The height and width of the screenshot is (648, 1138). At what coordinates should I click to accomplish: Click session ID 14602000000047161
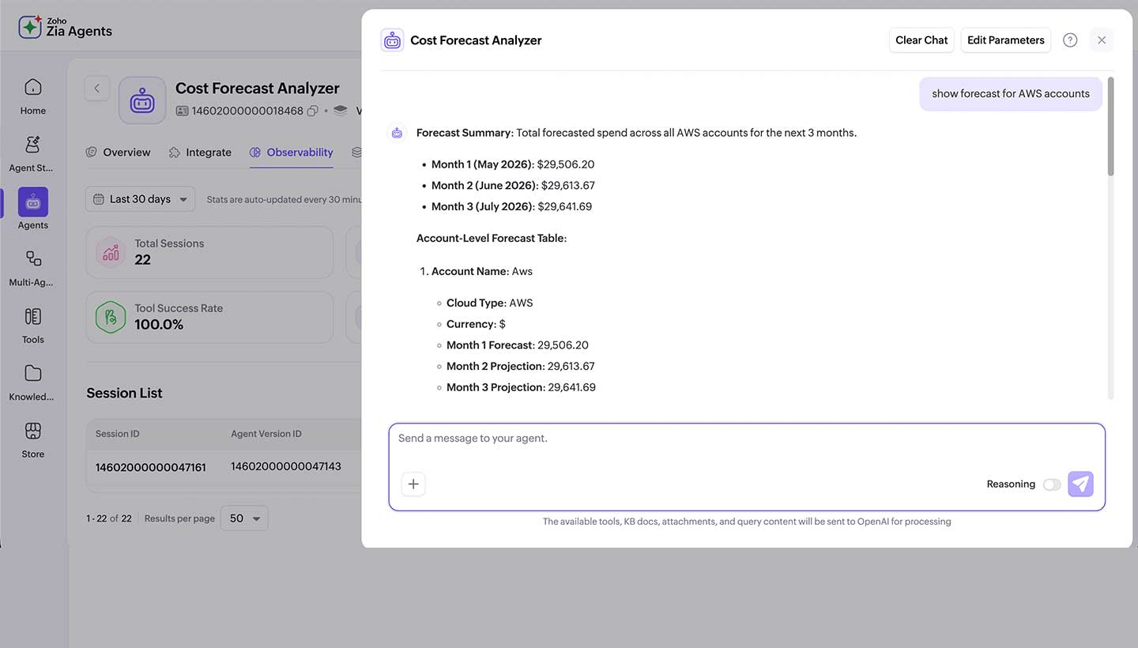pyautogui.click(x=151, y=468)
